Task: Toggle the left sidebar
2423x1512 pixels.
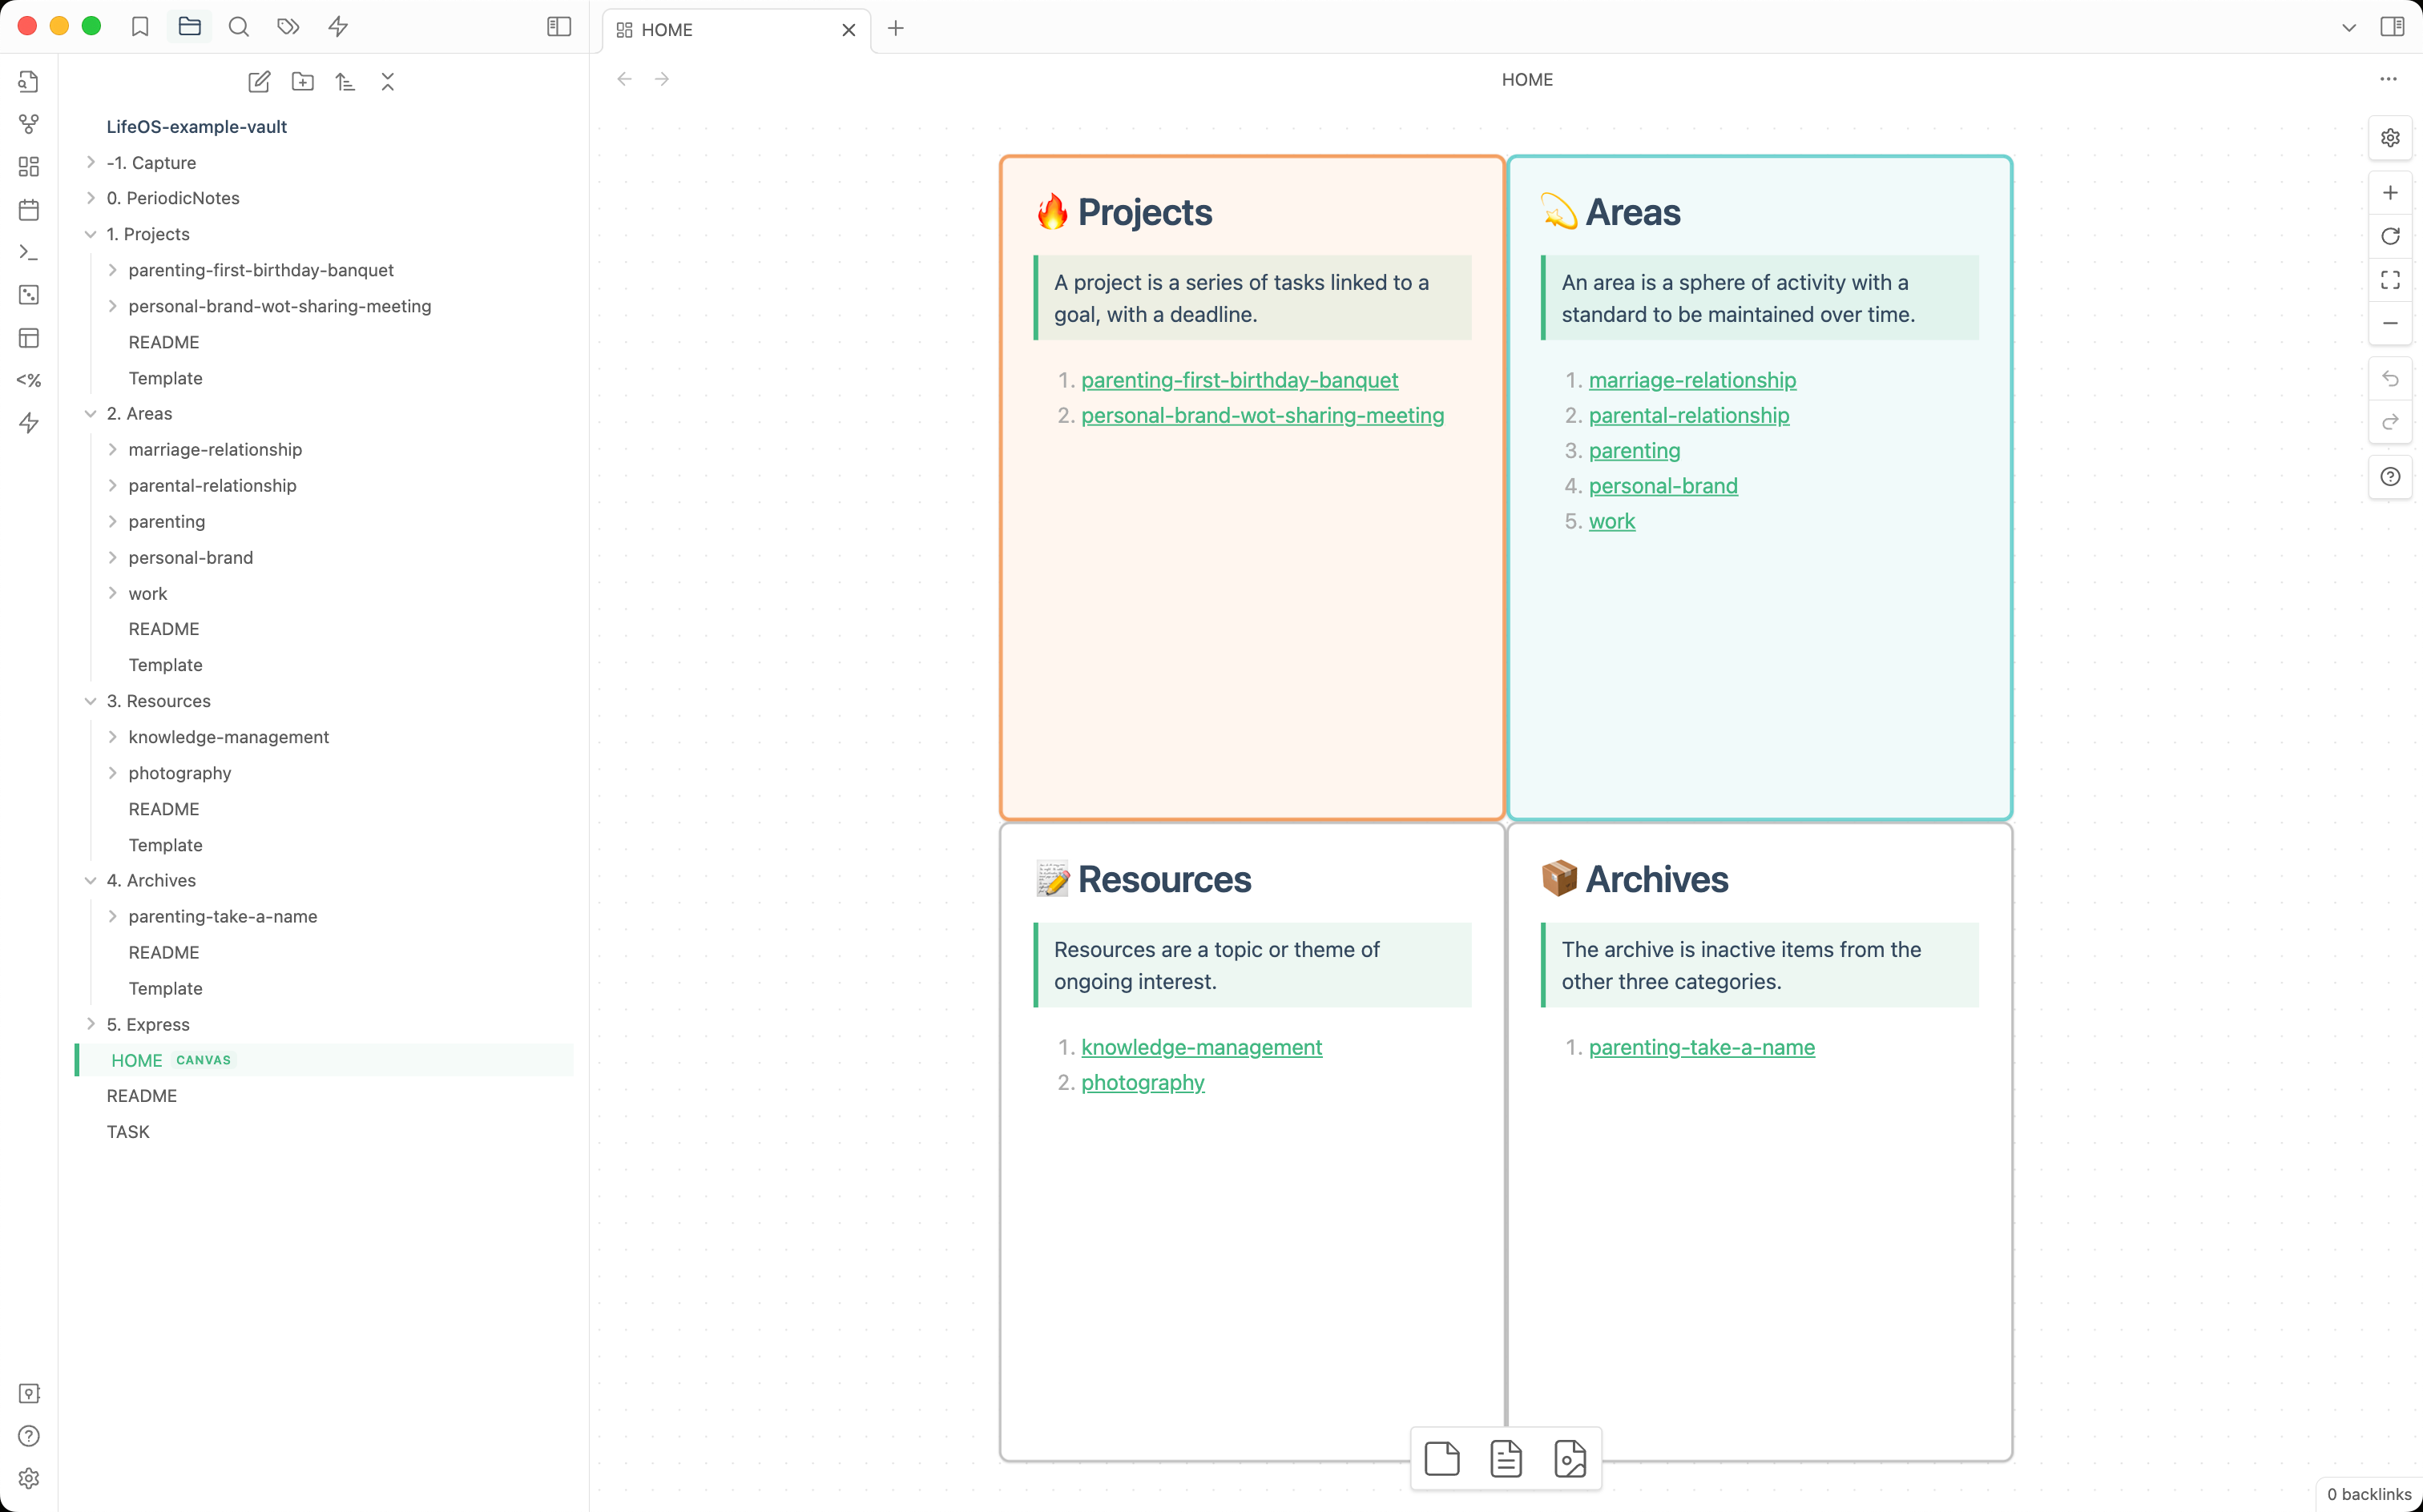Action: tap(558, 27)
